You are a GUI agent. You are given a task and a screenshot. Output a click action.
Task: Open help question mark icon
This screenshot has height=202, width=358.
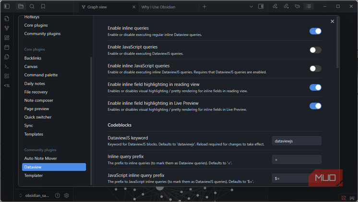click(58, 195)
